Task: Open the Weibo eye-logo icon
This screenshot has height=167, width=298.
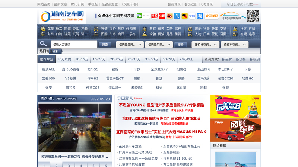Action: [169, 16]
